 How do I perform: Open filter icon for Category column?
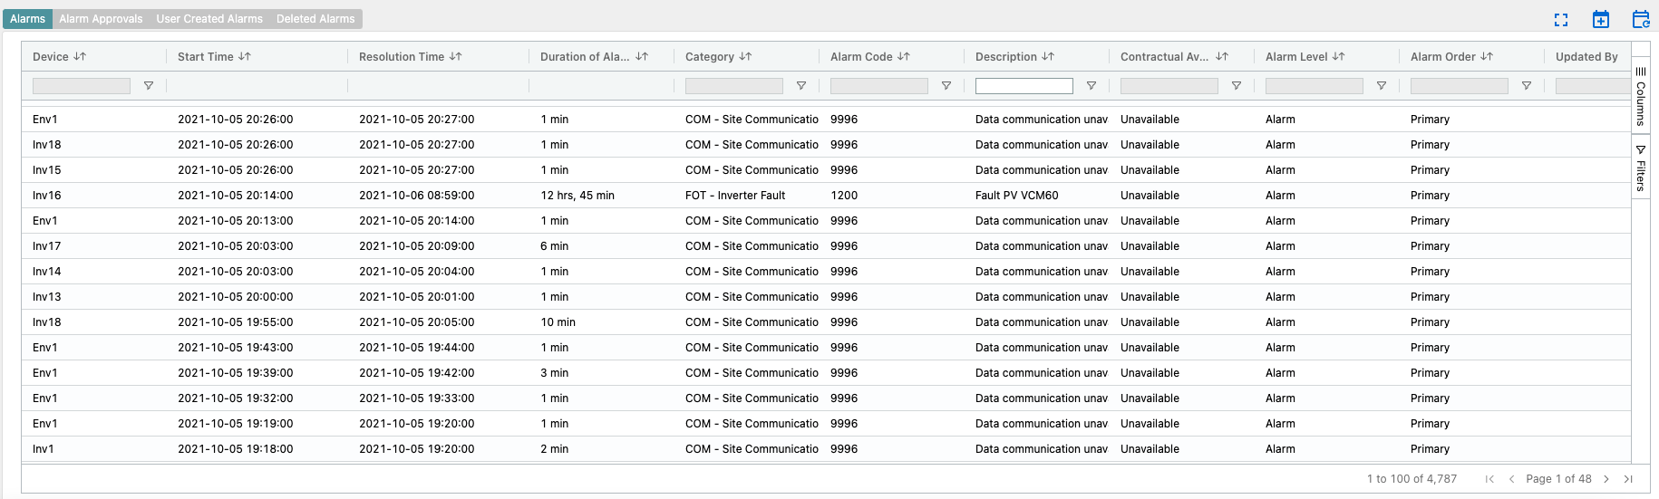[x=801, y=86]
